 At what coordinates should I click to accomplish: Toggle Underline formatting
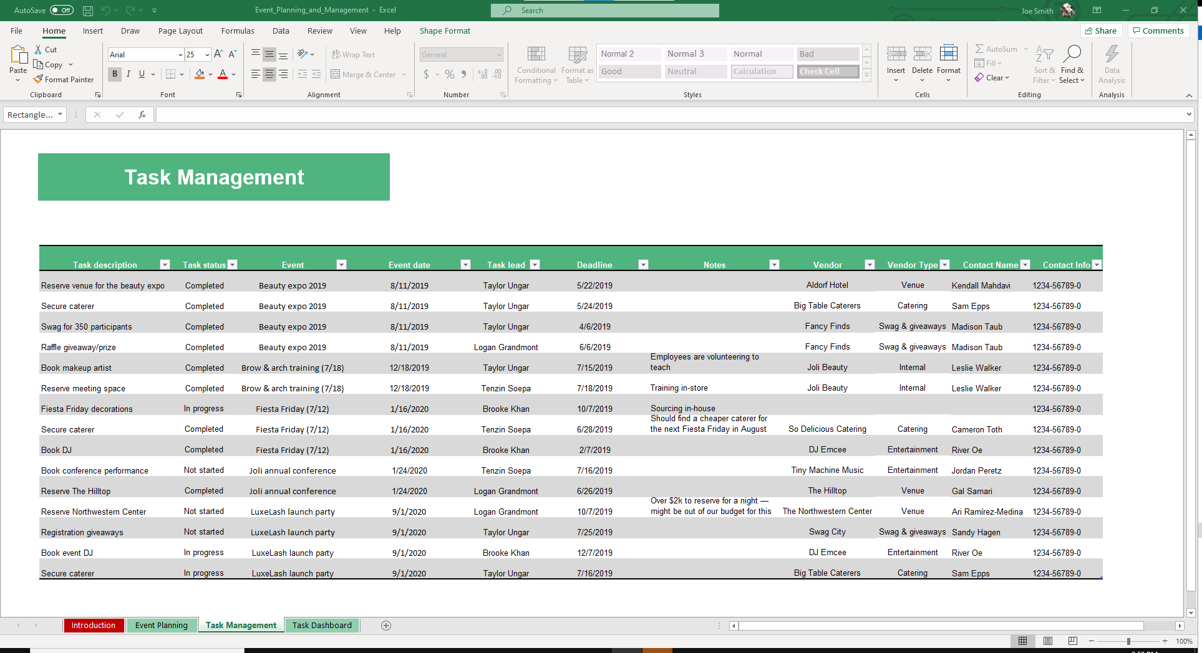pos(142,74)
